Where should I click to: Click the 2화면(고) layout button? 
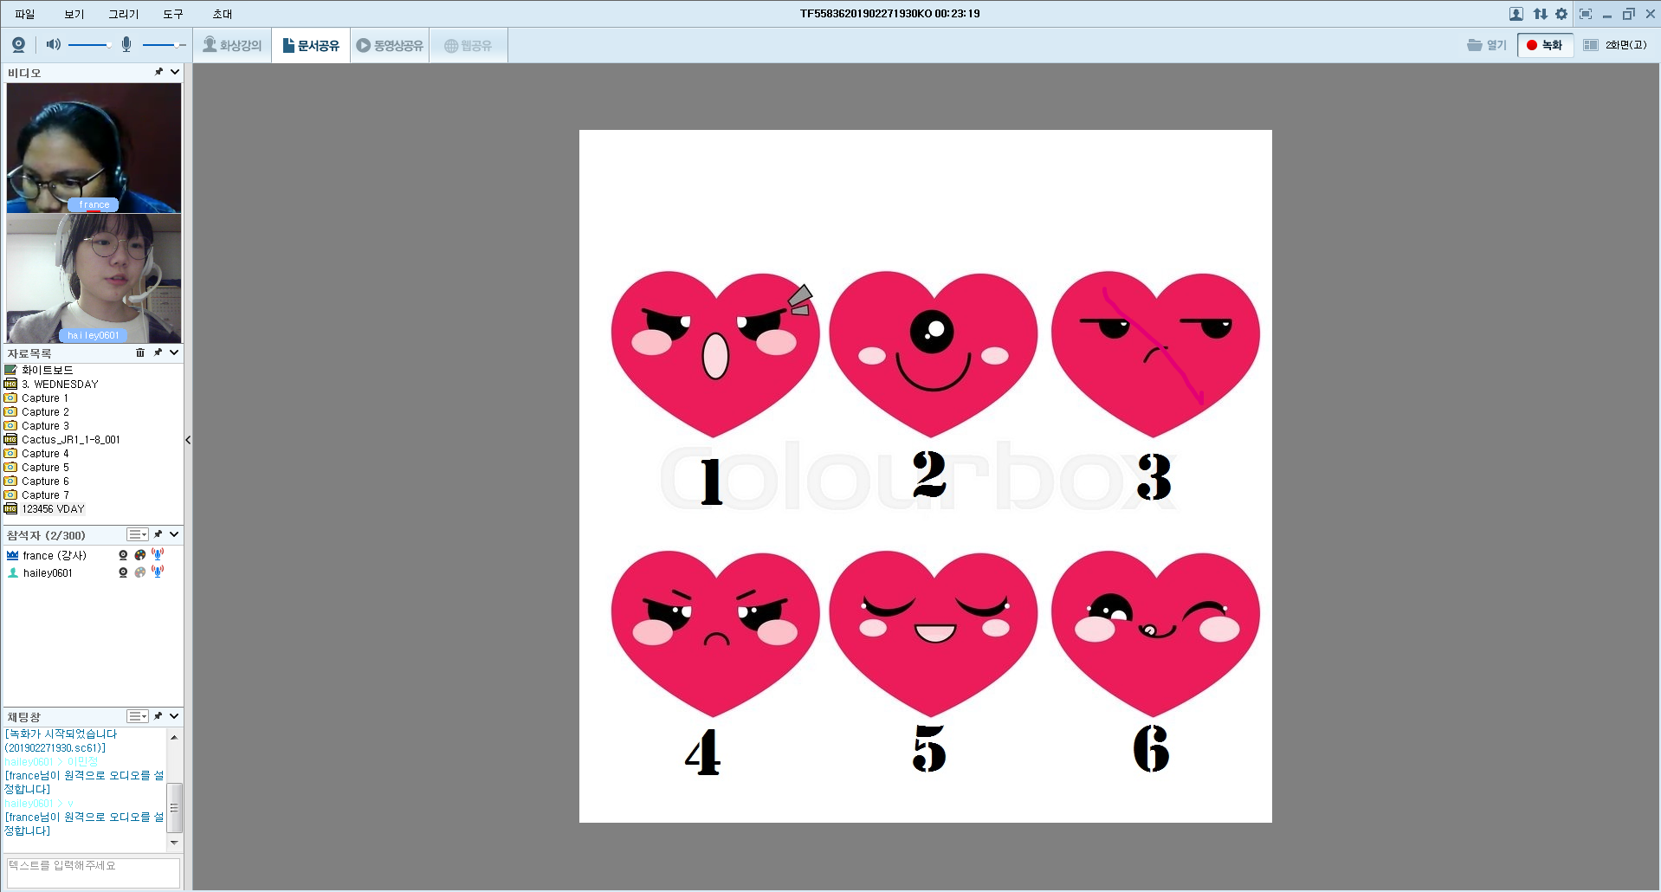click(x=1615, y=45)
